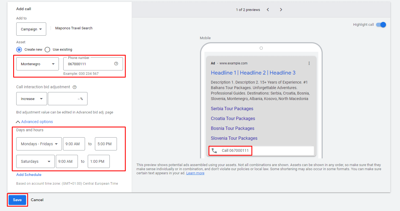This screenshot has height=211, width=400.
Task: Click the '1 of 2 previews' text
Action: click(x=248, y=10)
